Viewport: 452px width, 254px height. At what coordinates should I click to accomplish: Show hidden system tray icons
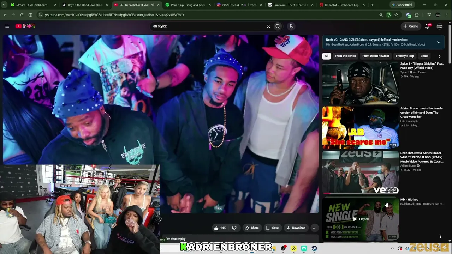(x=392, y=248)
